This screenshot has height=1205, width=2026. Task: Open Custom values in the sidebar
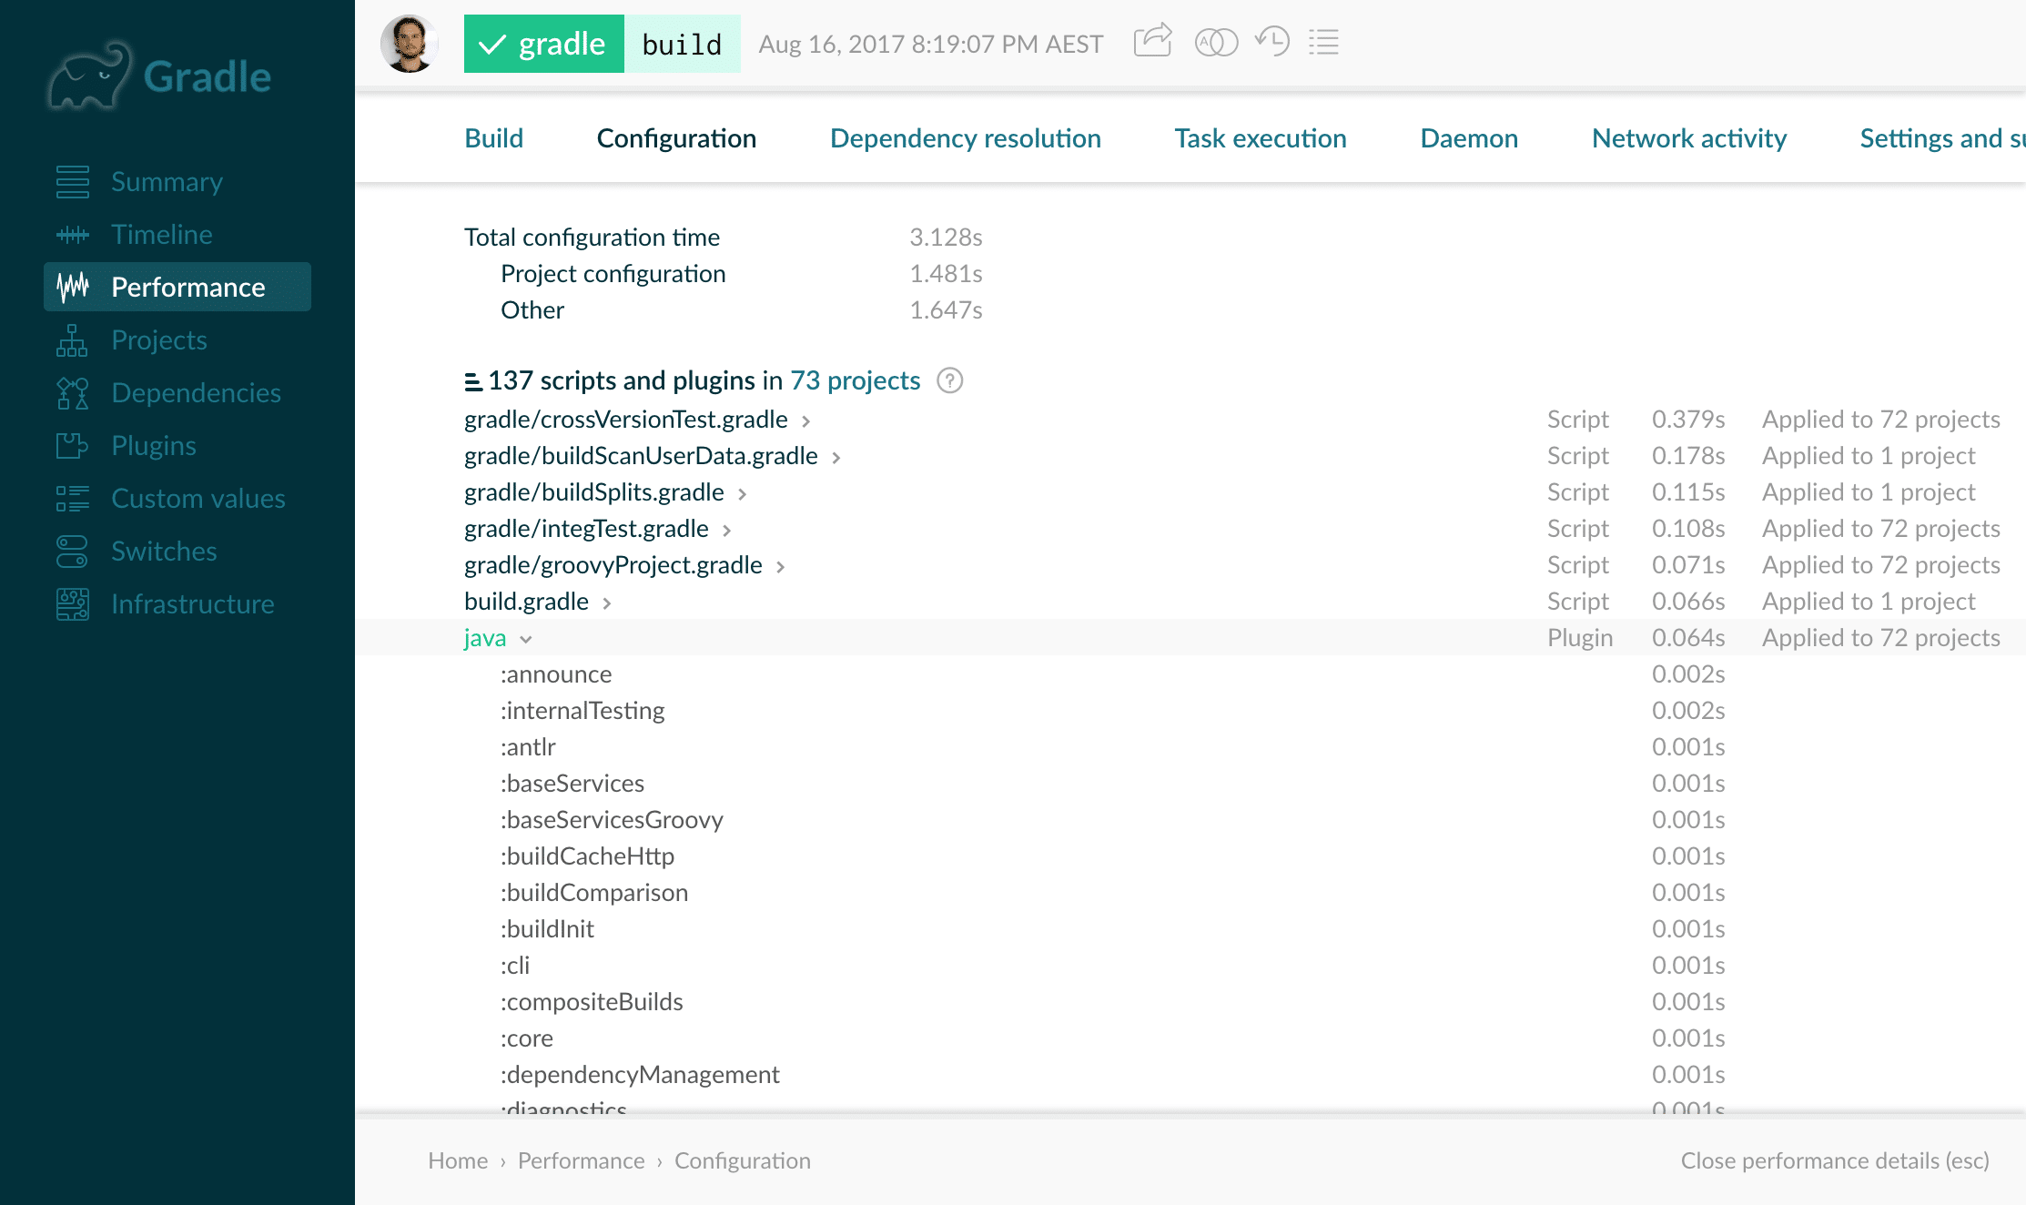(x=198, y=499)
